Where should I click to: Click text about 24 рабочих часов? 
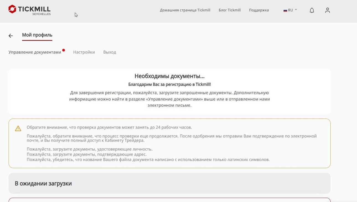[x=109, y=127]
